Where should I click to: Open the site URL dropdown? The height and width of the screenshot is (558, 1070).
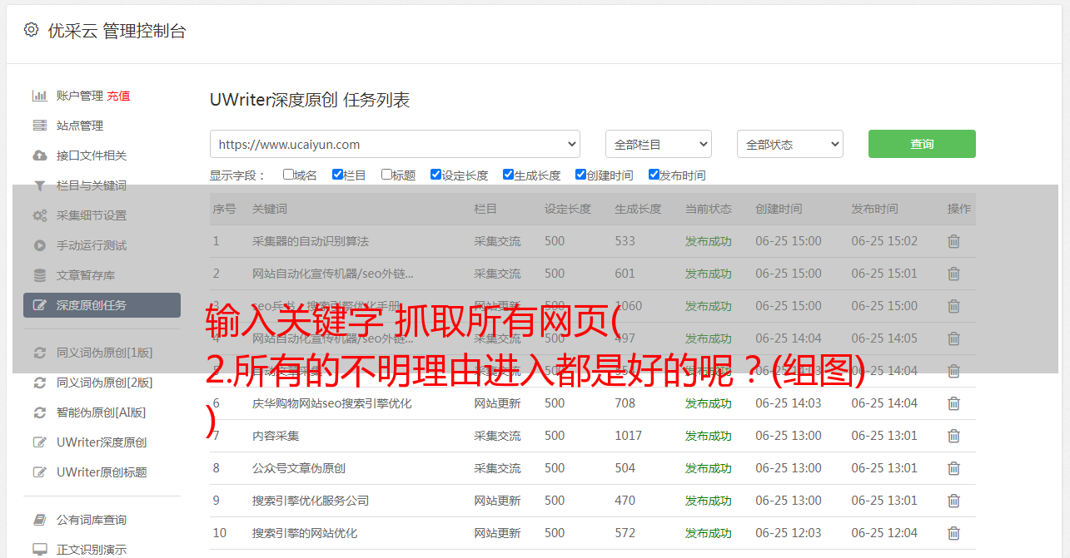[x=395, y=144]
